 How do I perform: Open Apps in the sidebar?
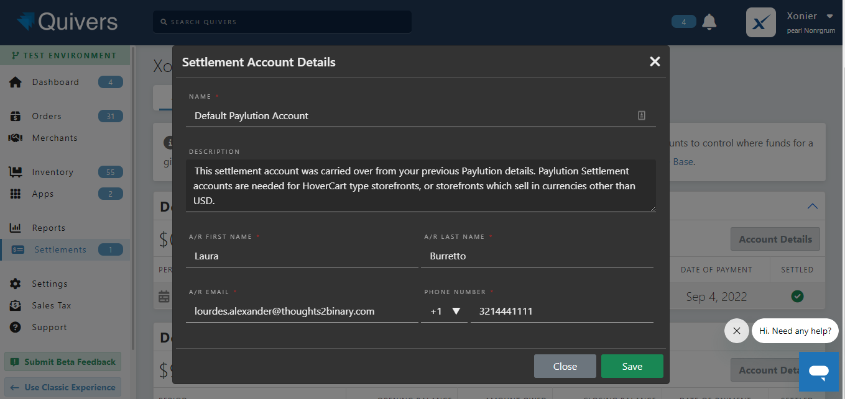coord(43,194)
